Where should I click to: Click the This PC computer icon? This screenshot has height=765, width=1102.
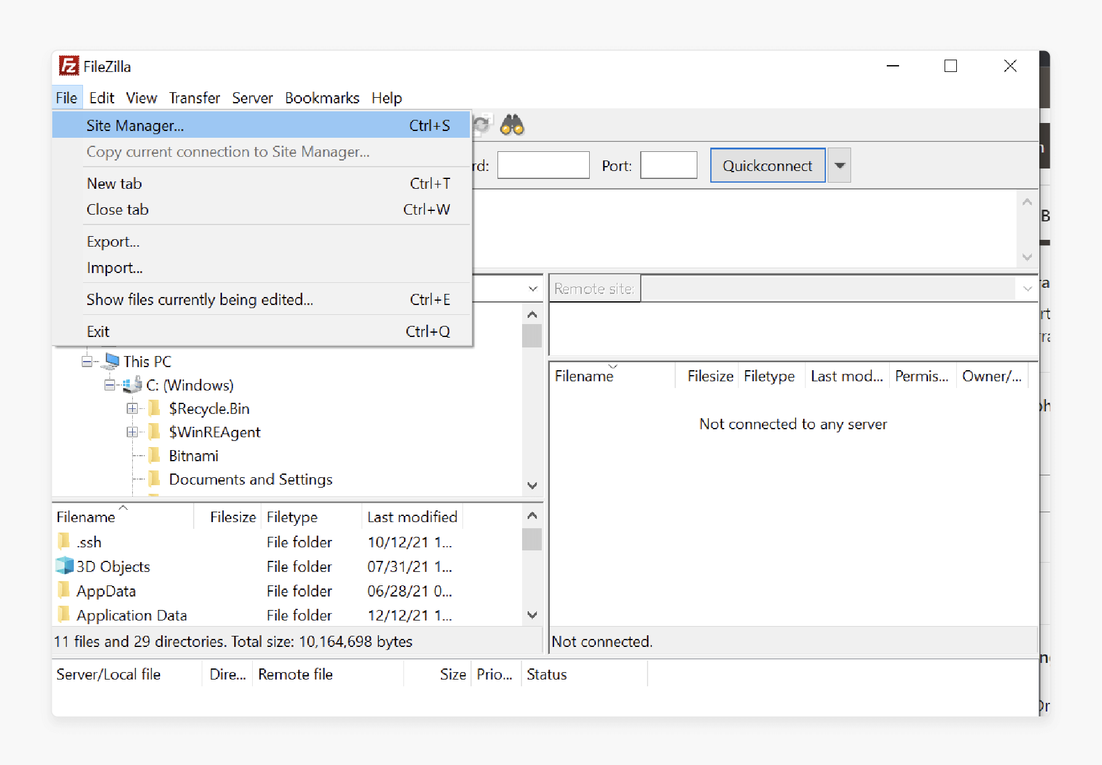(x=111, y=361)
